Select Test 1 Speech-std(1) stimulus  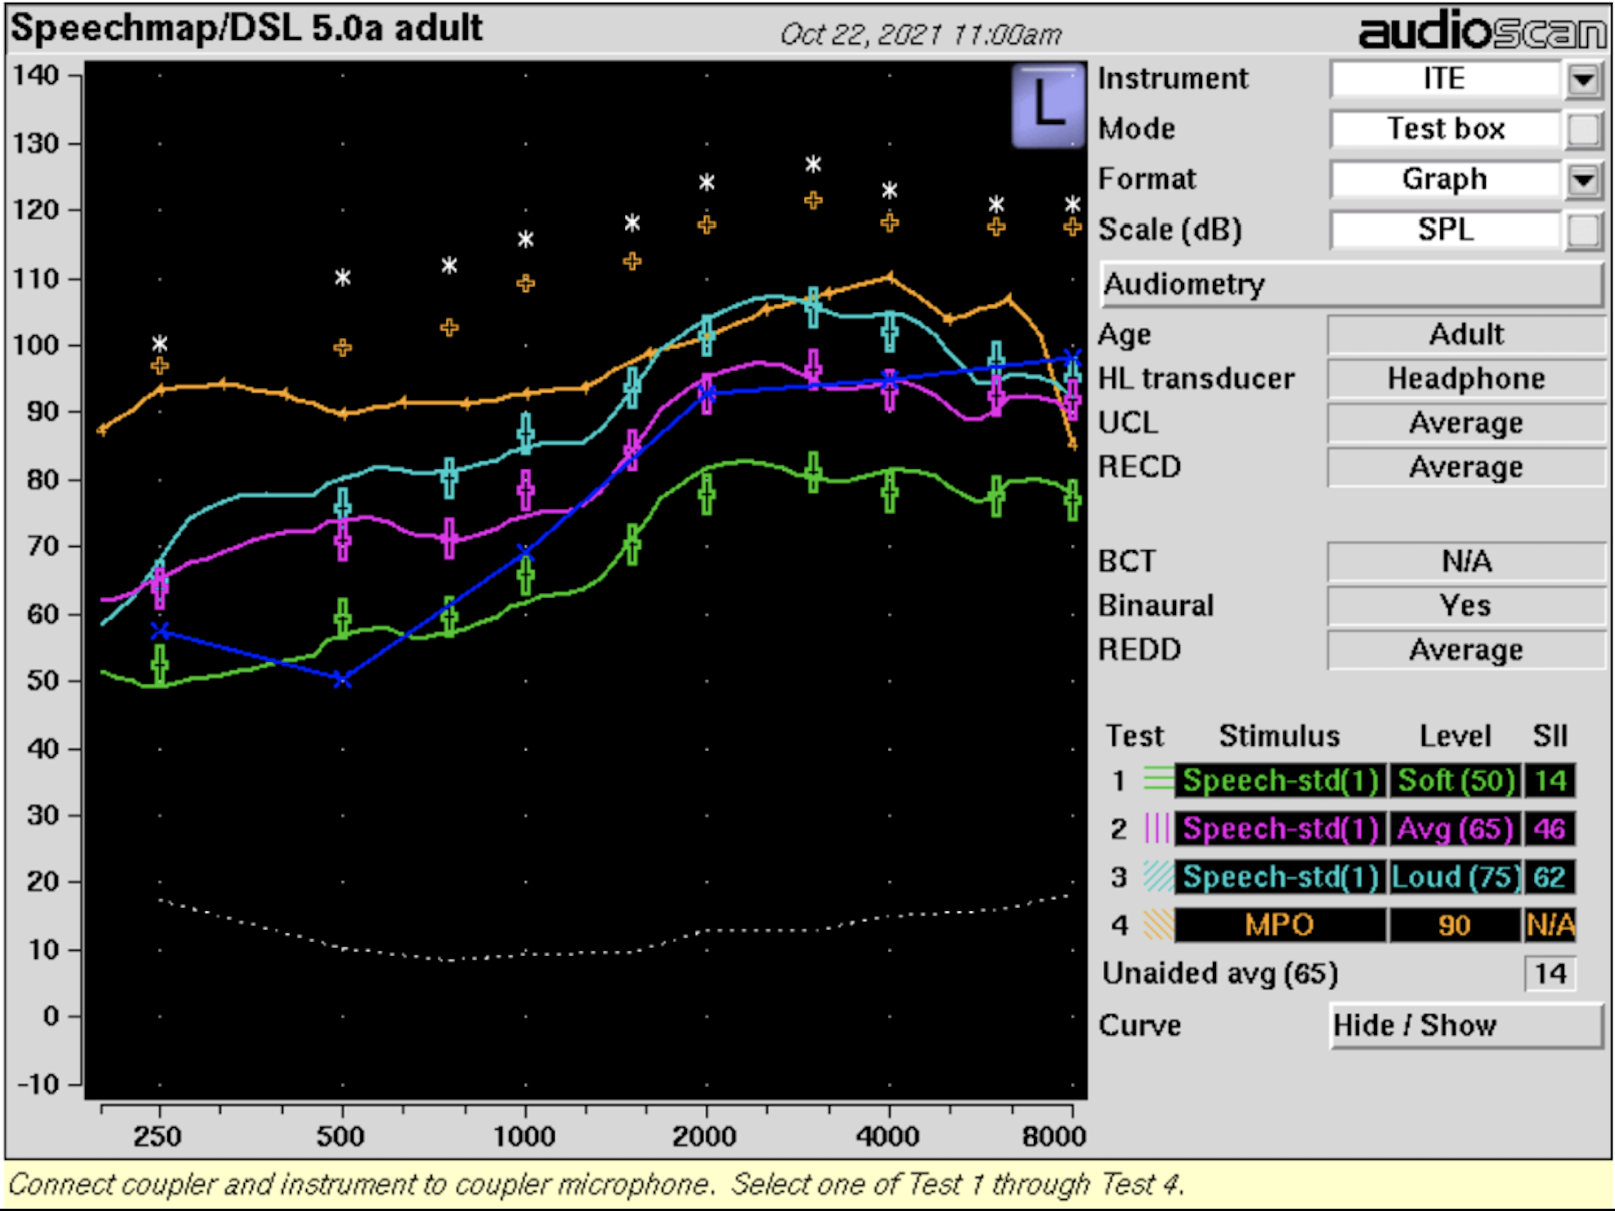click(1280, 780)
